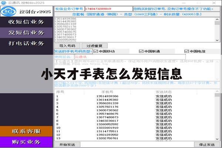Click the 5G cloud logo icon
This screenshot has width=222, height=148.
[9, 11]
